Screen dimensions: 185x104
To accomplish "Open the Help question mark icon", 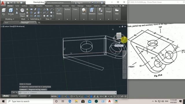I will (102, 3).
